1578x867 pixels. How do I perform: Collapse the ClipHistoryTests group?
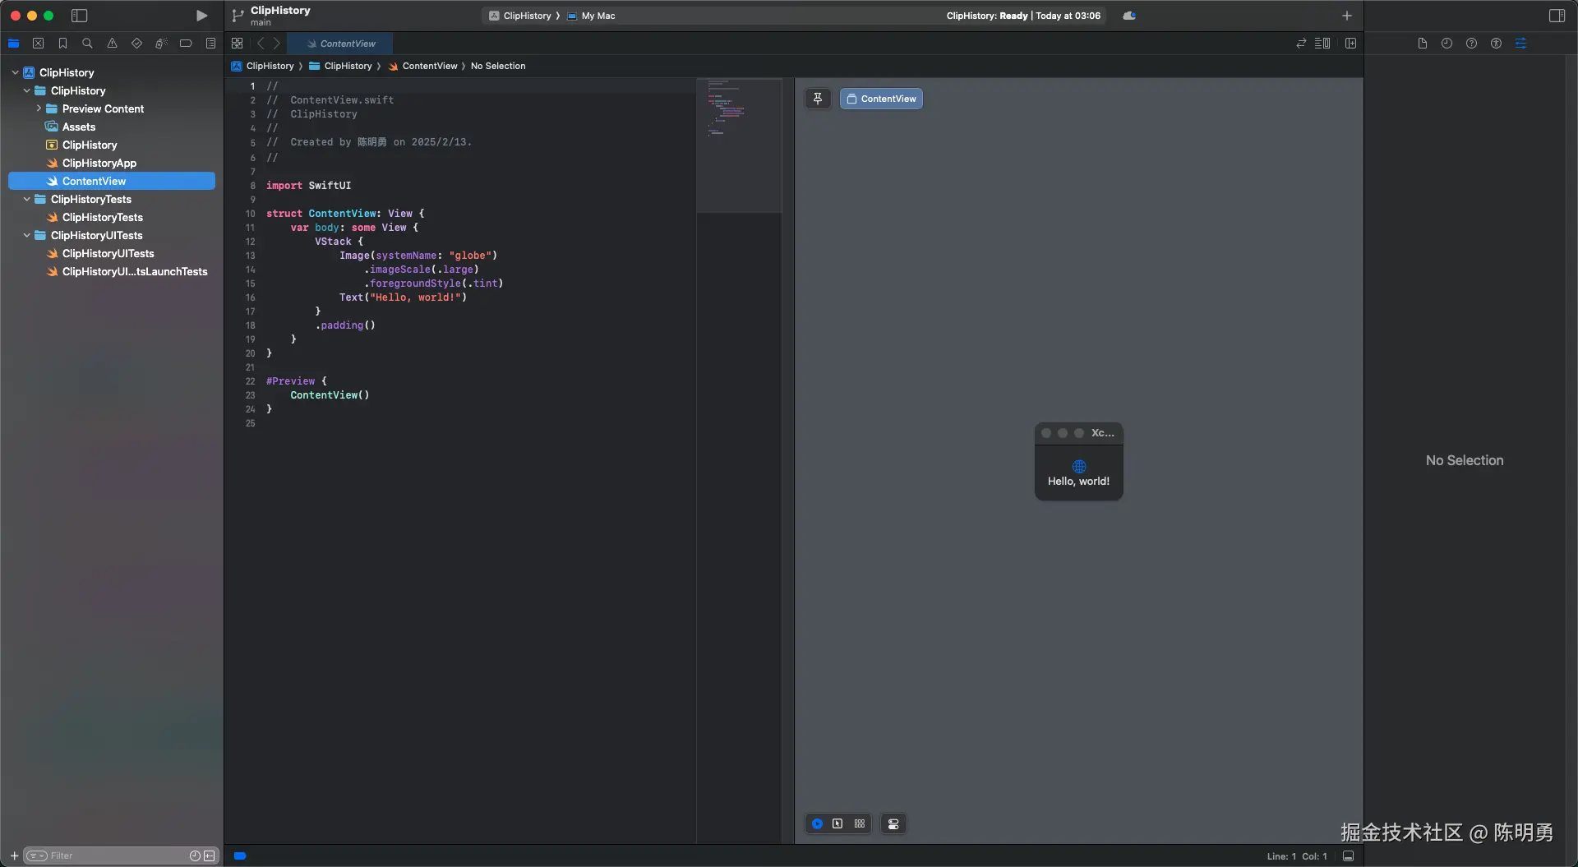27,199
